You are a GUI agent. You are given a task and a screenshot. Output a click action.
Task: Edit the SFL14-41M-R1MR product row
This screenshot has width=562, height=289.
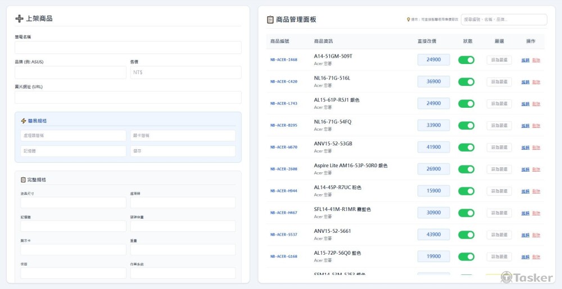click(x=525, y=213)
